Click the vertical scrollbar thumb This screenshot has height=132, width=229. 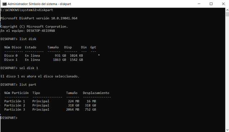point(227,14)
